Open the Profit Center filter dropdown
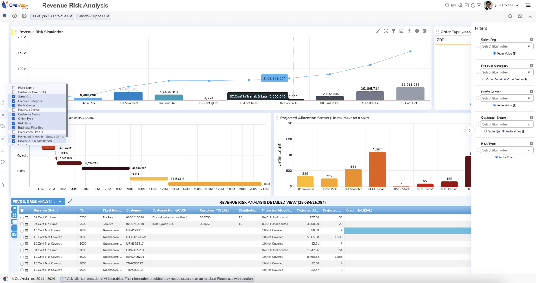The image size is (536, 283). 507,98
